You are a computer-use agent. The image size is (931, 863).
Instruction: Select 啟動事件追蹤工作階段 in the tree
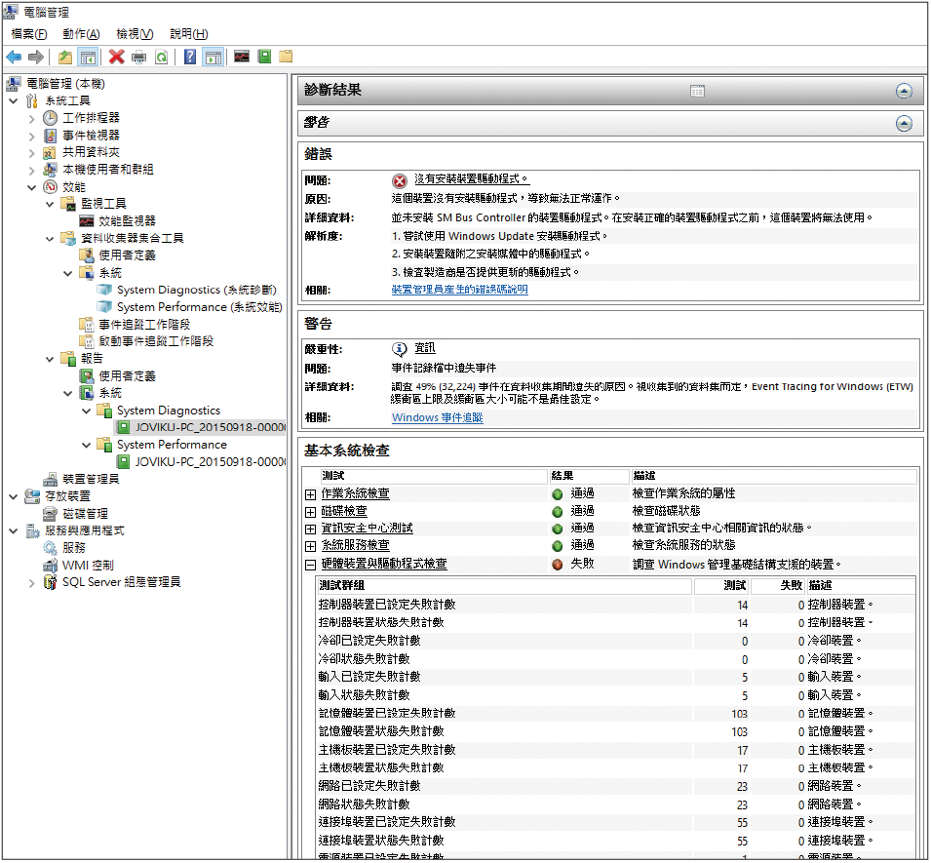156,341
